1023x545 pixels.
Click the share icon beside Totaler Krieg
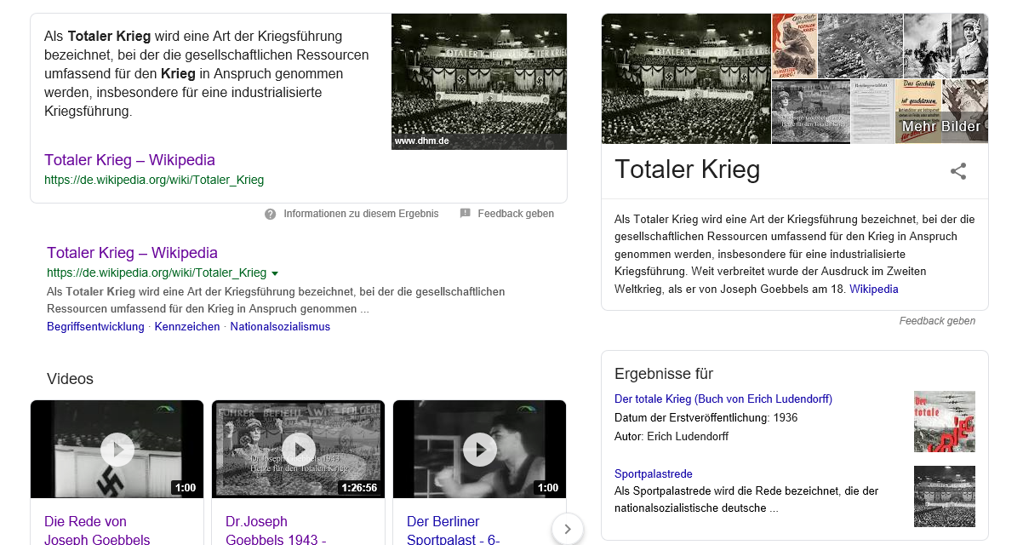pos(958,171)
